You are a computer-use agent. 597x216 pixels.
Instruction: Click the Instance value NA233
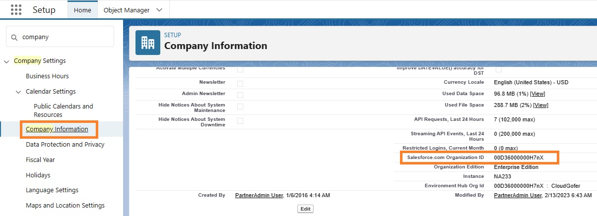point(503,176)
